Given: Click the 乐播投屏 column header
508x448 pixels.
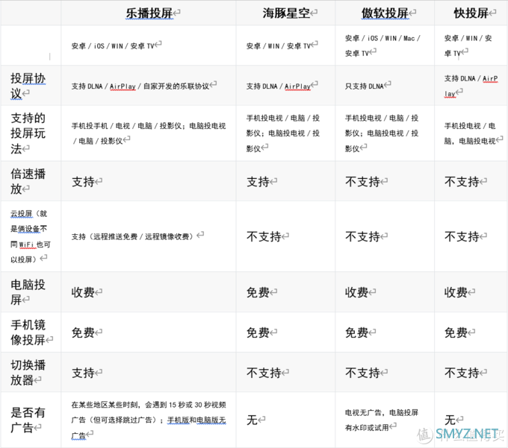Looking at the screenshot, I should coord(149,13).
